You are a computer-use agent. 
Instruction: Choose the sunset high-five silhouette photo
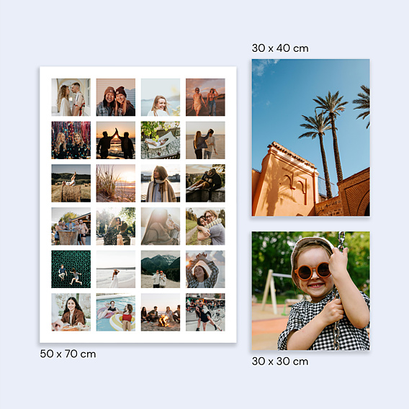pyautogui.click(x=115, y=140)
